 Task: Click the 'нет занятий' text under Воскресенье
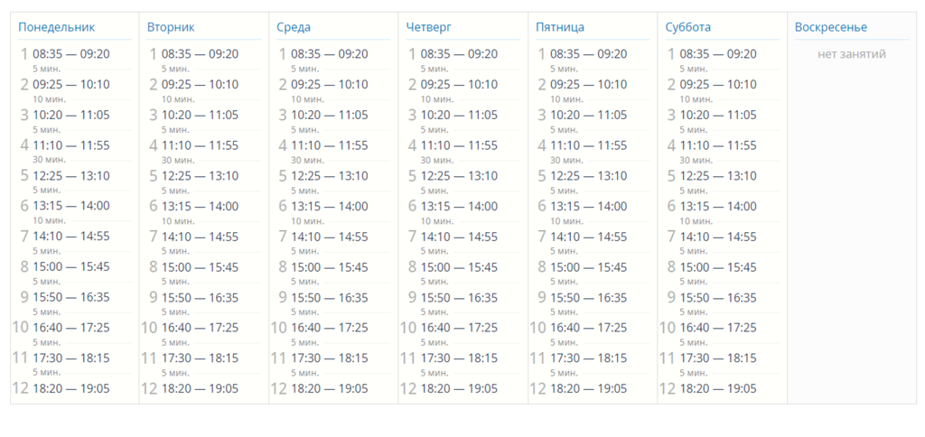point(852,54)
